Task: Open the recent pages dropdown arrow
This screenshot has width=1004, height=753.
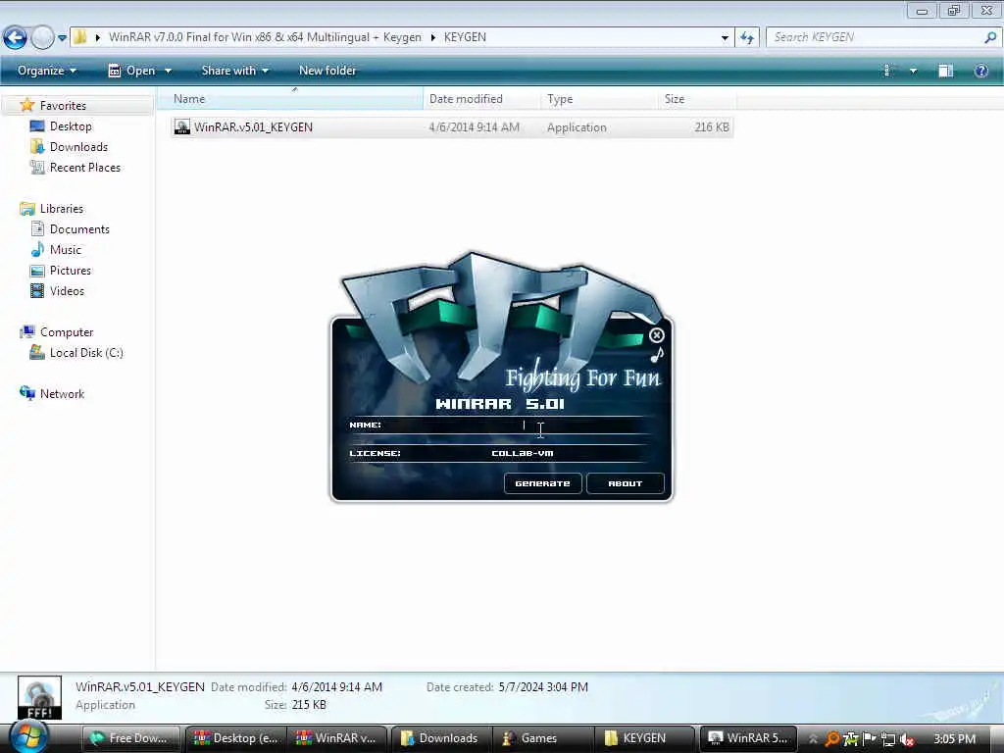Action: point(62,38)
